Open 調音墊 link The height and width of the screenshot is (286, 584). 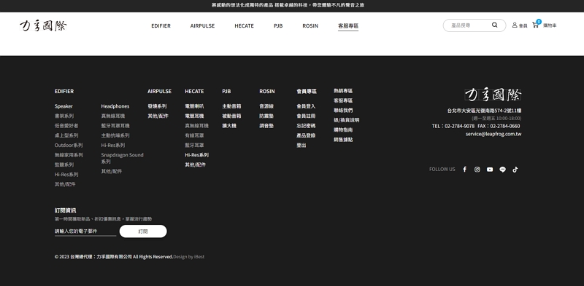click(x=266, y=126)
